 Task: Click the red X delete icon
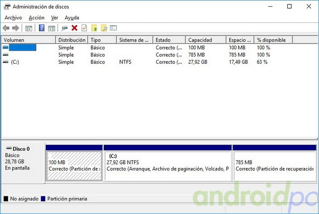[75, 28]
